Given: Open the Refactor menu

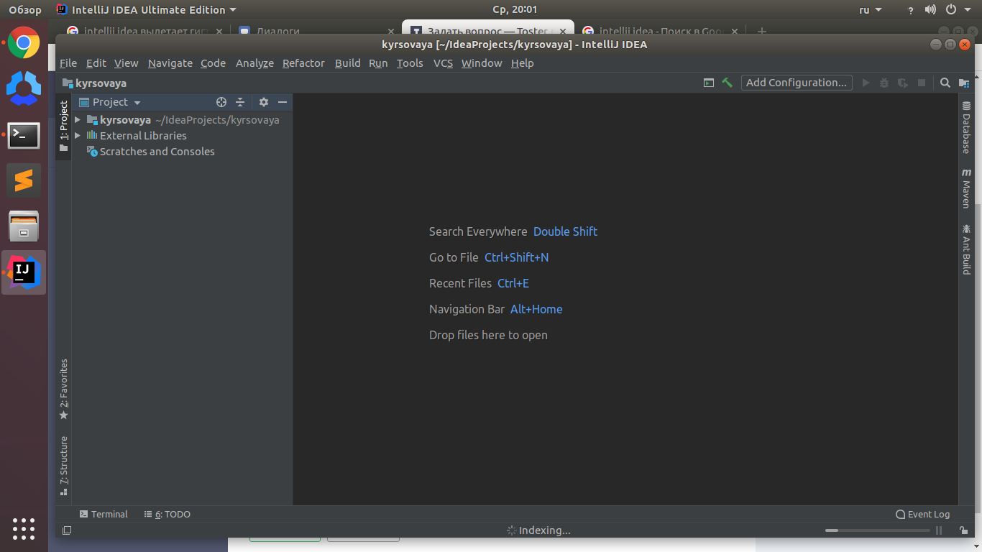Looking at the screenshot, I should click(x=303, y=63).
